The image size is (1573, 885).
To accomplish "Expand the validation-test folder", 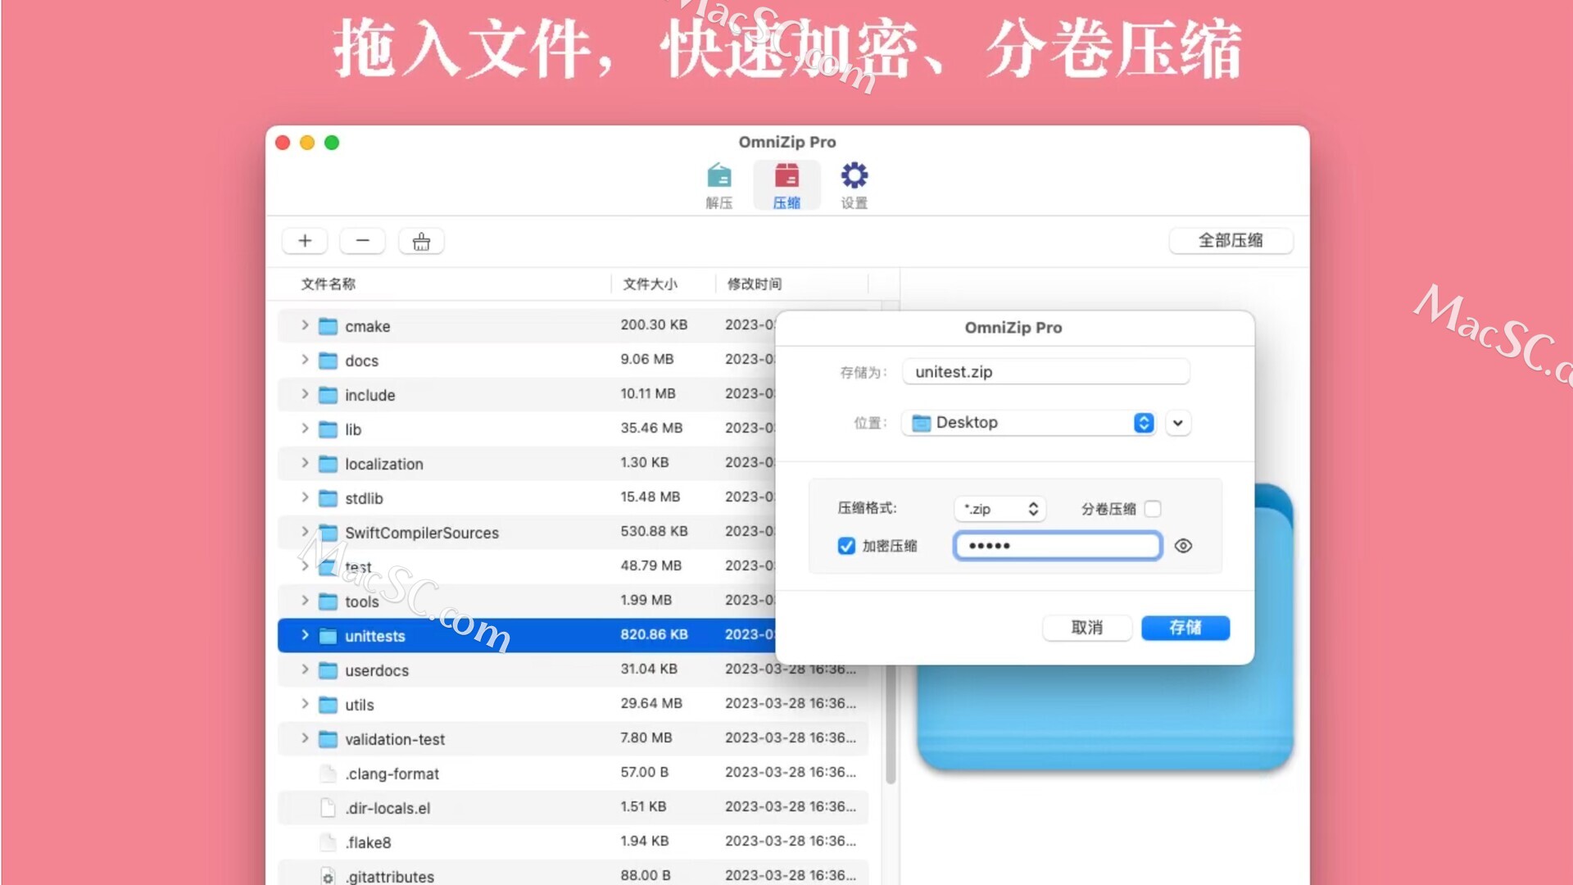I will (305, 738).
